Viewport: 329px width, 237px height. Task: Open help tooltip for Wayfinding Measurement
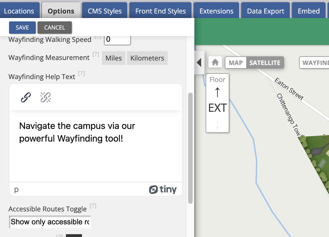96,54
